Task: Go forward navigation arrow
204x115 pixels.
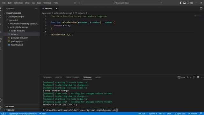Action: 79,3
